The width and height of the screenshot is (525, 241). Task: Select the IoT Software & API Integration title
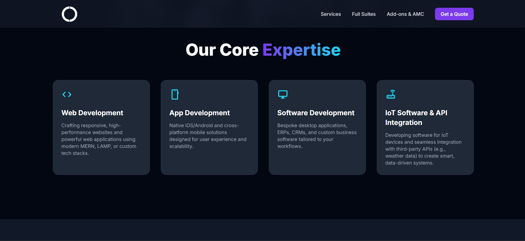416,117
